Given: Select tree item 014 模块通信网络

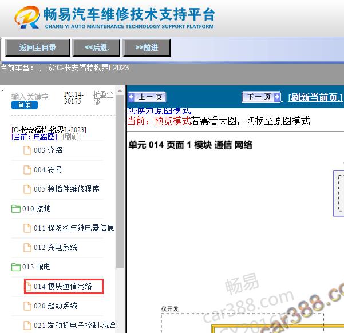Looking at the screenshot, I should pyautogui.click(x=63, y=286).
